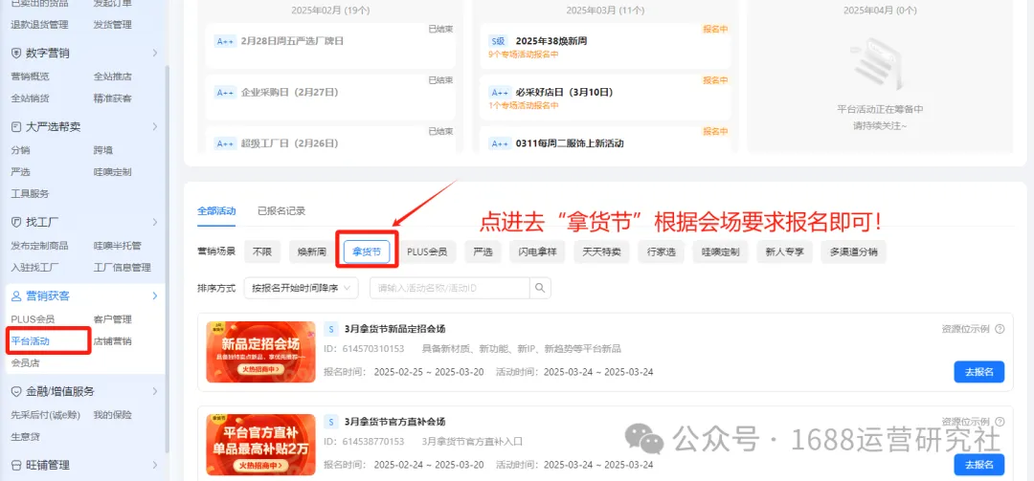The width and height of the screenshot is (1034, 481).
Task: Click 去报名 for 3月拿货节官方直补会场
Action: [x=979, y=465]
